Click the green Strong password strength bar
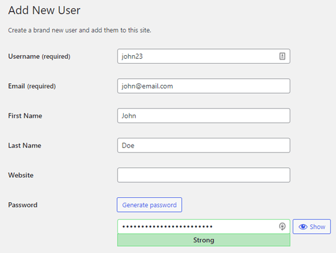336x253 pixels. tap(204, 240)
